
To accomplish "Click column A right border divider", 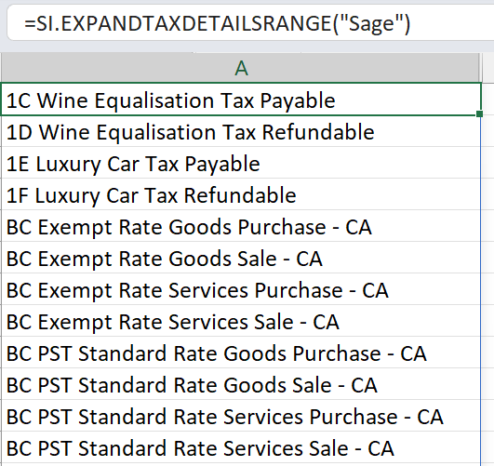I will tap(481, 68).
